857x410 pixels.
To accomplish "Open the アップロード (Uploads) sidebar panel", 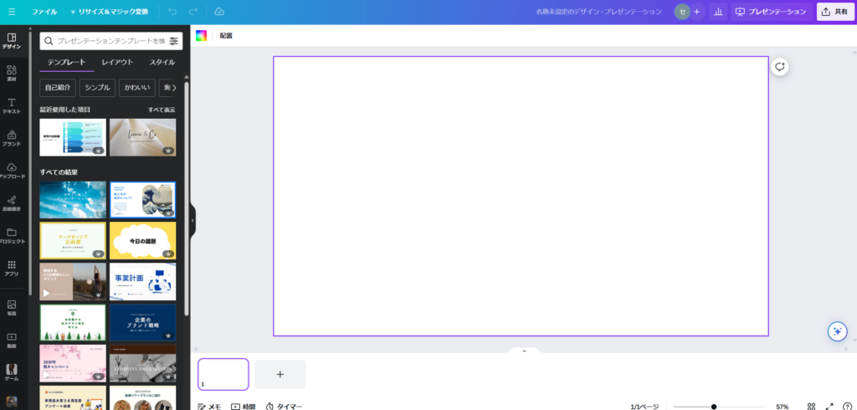I will click(12, 171).
